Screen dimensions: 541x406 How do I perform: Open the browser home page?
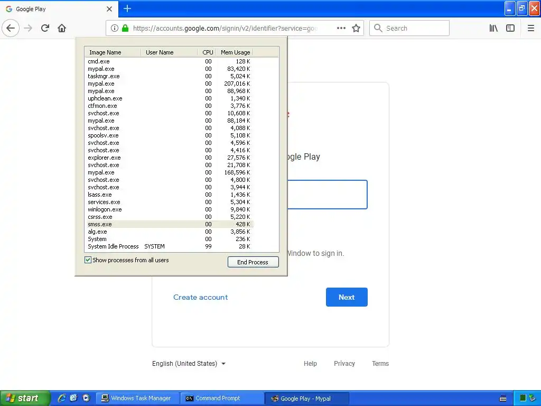coord(62,29)
